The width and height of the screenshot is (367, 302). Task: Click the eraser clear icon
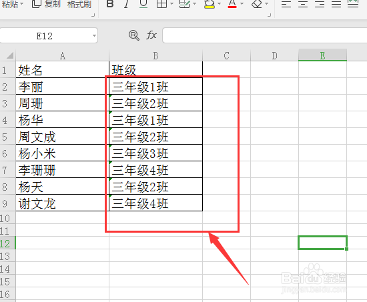click(257, 4)
